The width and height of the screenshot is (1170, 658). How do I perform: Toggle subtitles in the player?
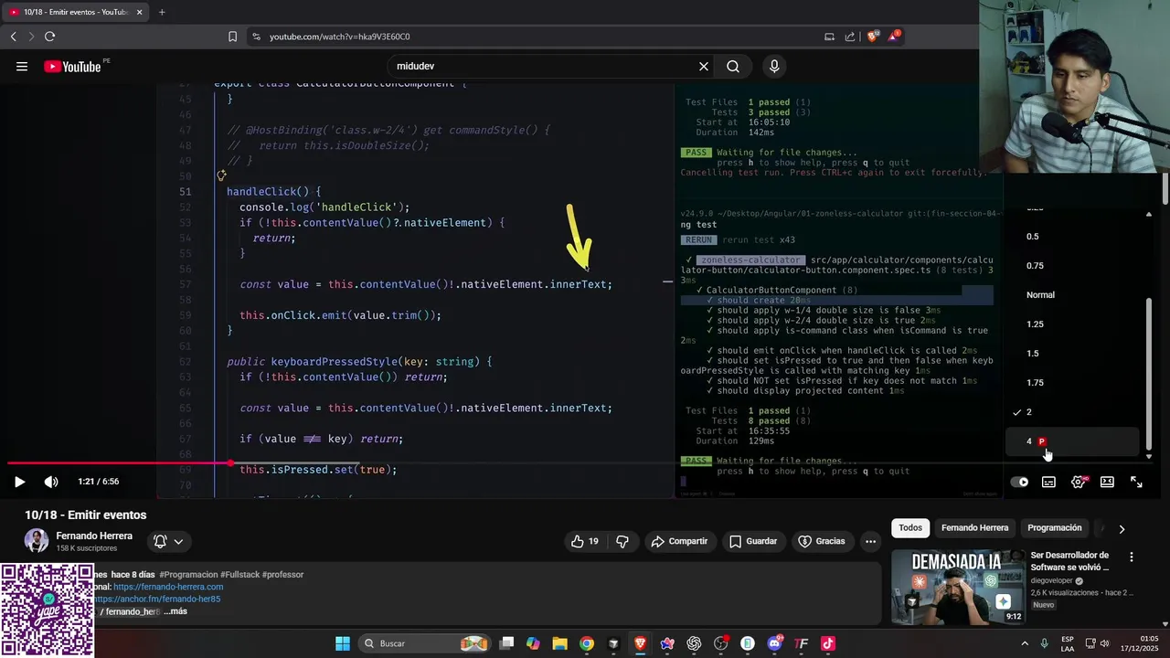(1048, 482)
